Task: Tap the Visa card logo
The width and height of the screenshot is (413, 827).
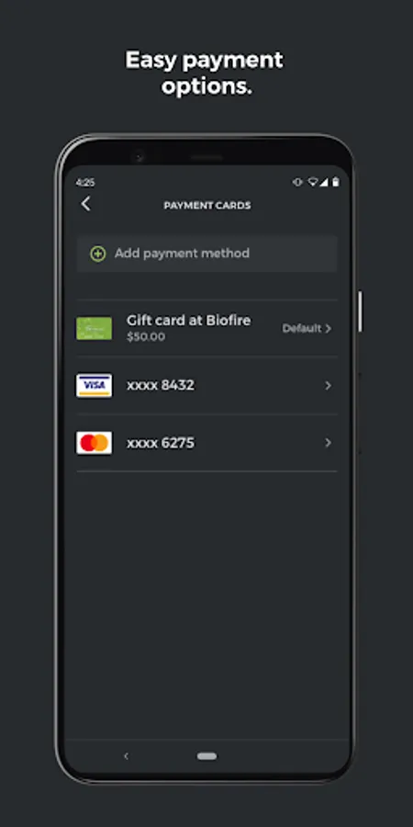Action: [x=94, y=386]
